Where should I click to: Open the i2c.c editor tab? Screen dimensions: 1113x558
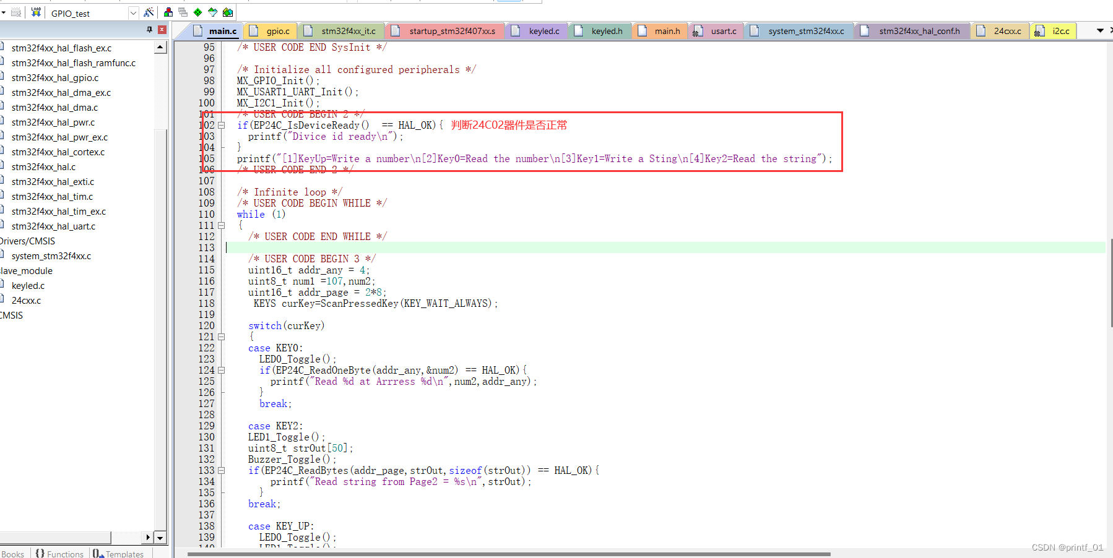1054,31
